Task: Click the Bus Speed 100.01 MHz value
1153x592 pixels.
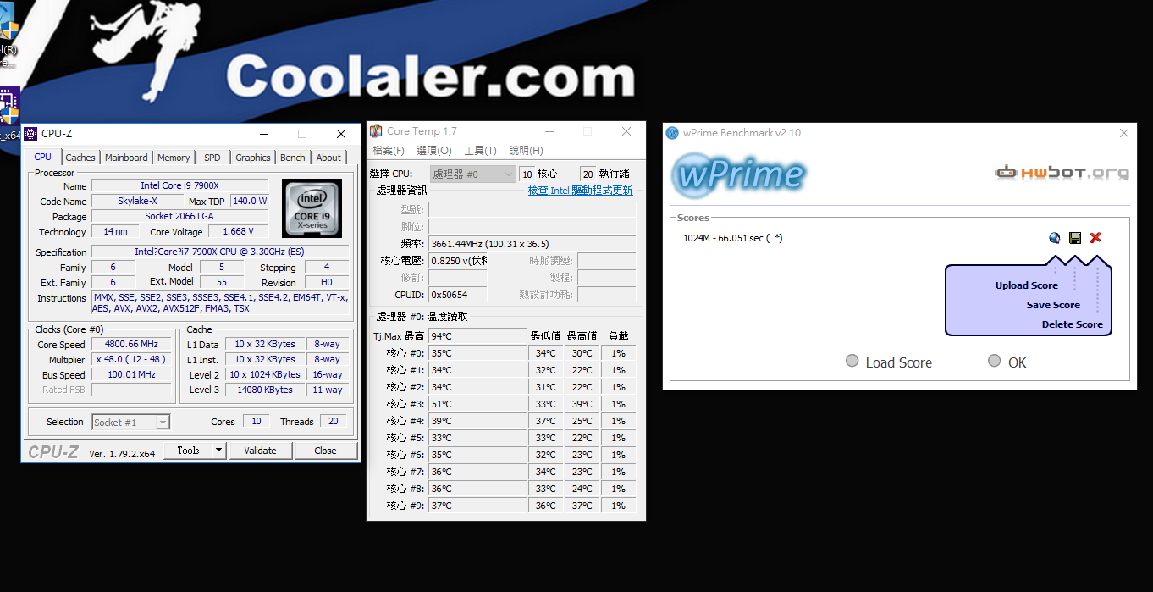Action: tap(131, 375)
